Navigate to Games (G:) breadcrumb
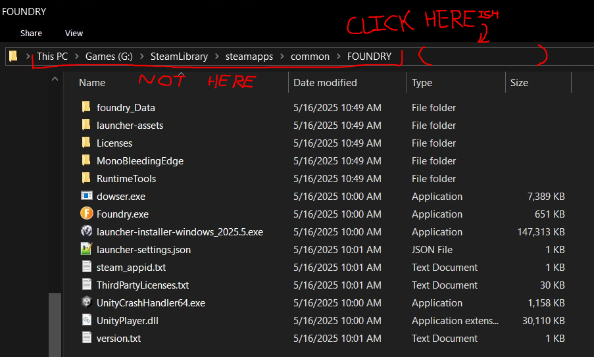594x357 pixels. [109, 57]
